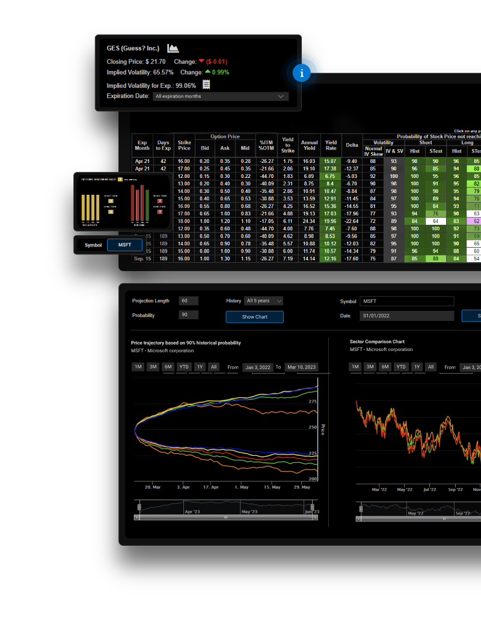Click the red down arrow next to Closing Price Change
Screen dimensions: 481x639
pos(201,61)
